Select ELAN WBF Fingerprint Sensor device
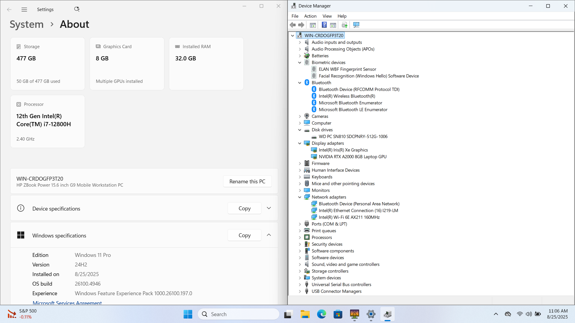The width and height of the screenshot is (575, 323). click(347, 69)
